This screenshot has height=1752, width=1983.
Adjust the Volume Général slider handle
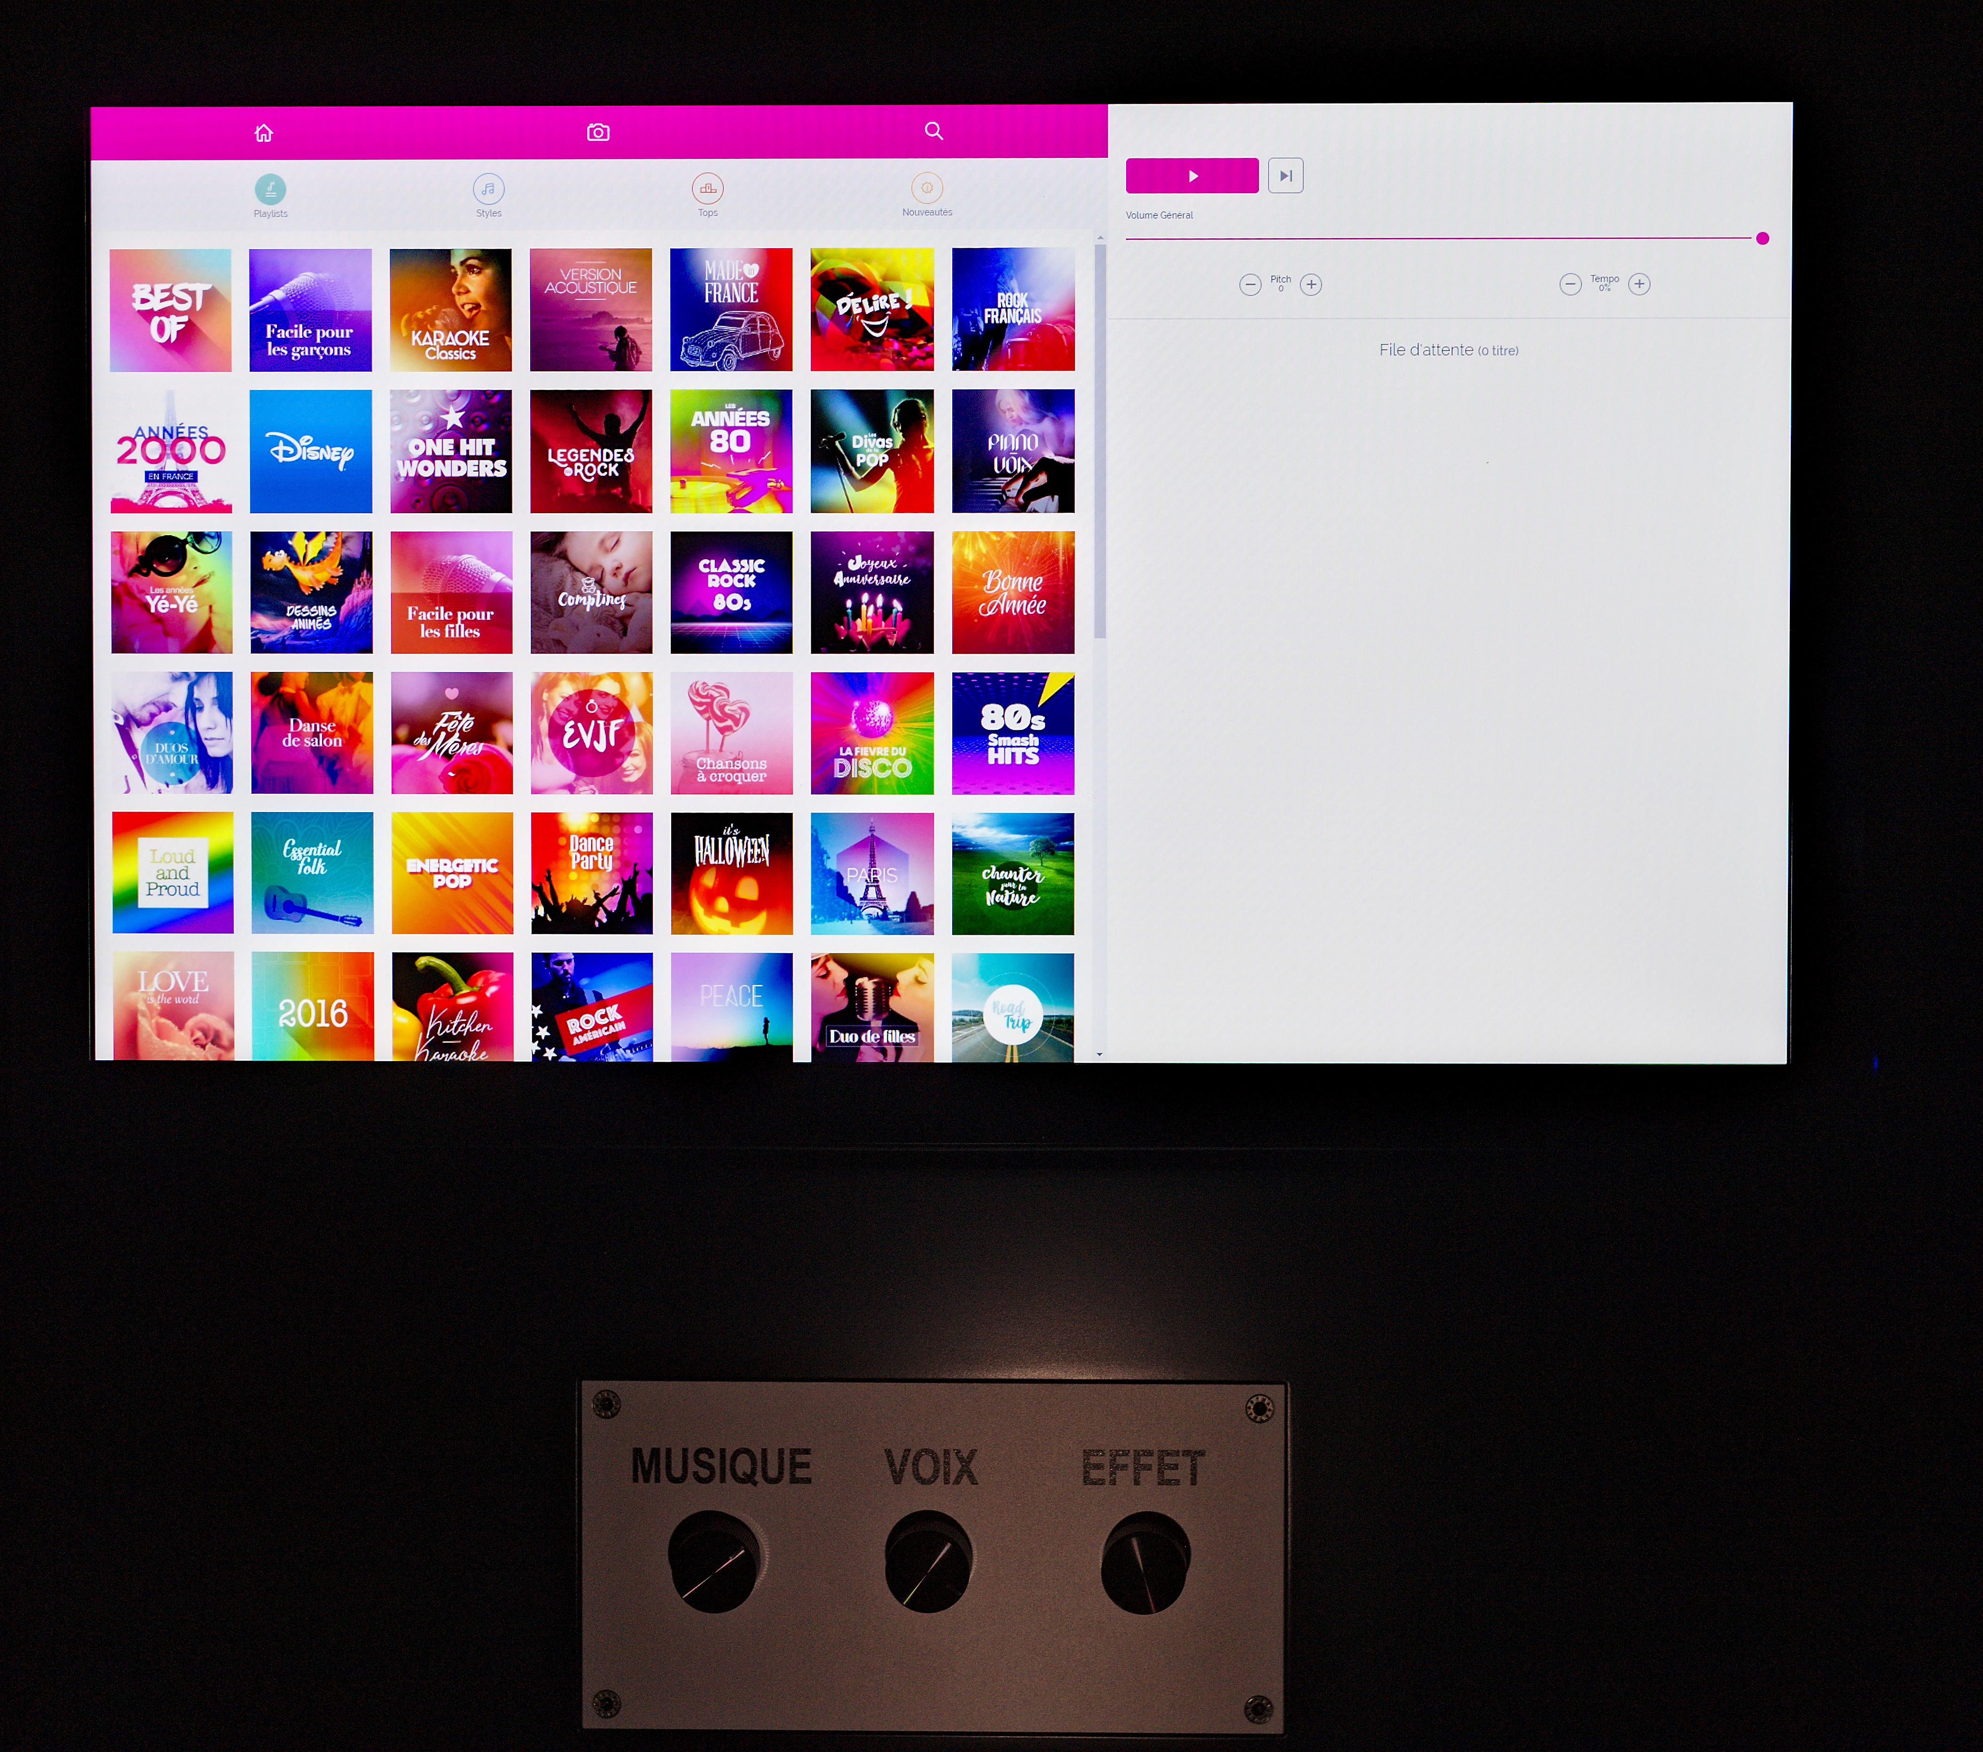point(1763,239)
